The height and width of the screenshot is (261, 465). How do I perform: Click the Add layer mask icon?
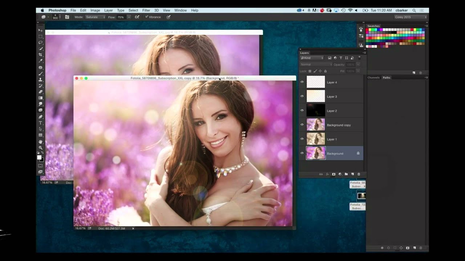click(333, 174)
